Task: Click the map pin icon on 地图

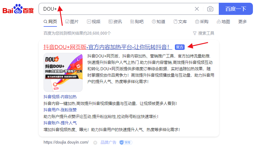Action: [219, 22]
